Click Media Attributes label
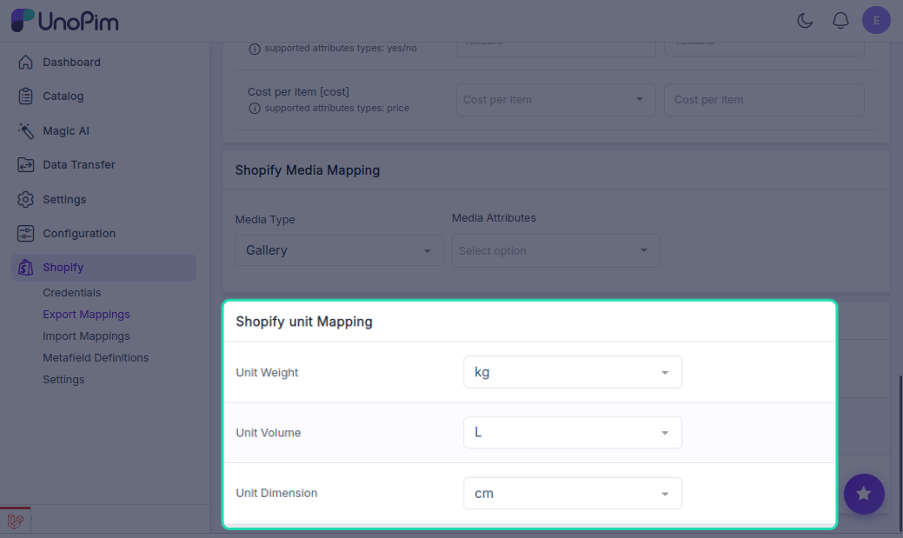Viewport: 903px width, 538px height. (494, 218)
